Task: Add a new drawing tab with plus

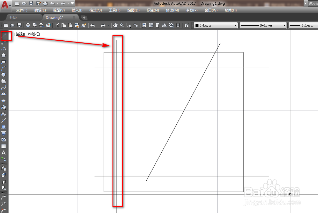Action: coord(84,18)
